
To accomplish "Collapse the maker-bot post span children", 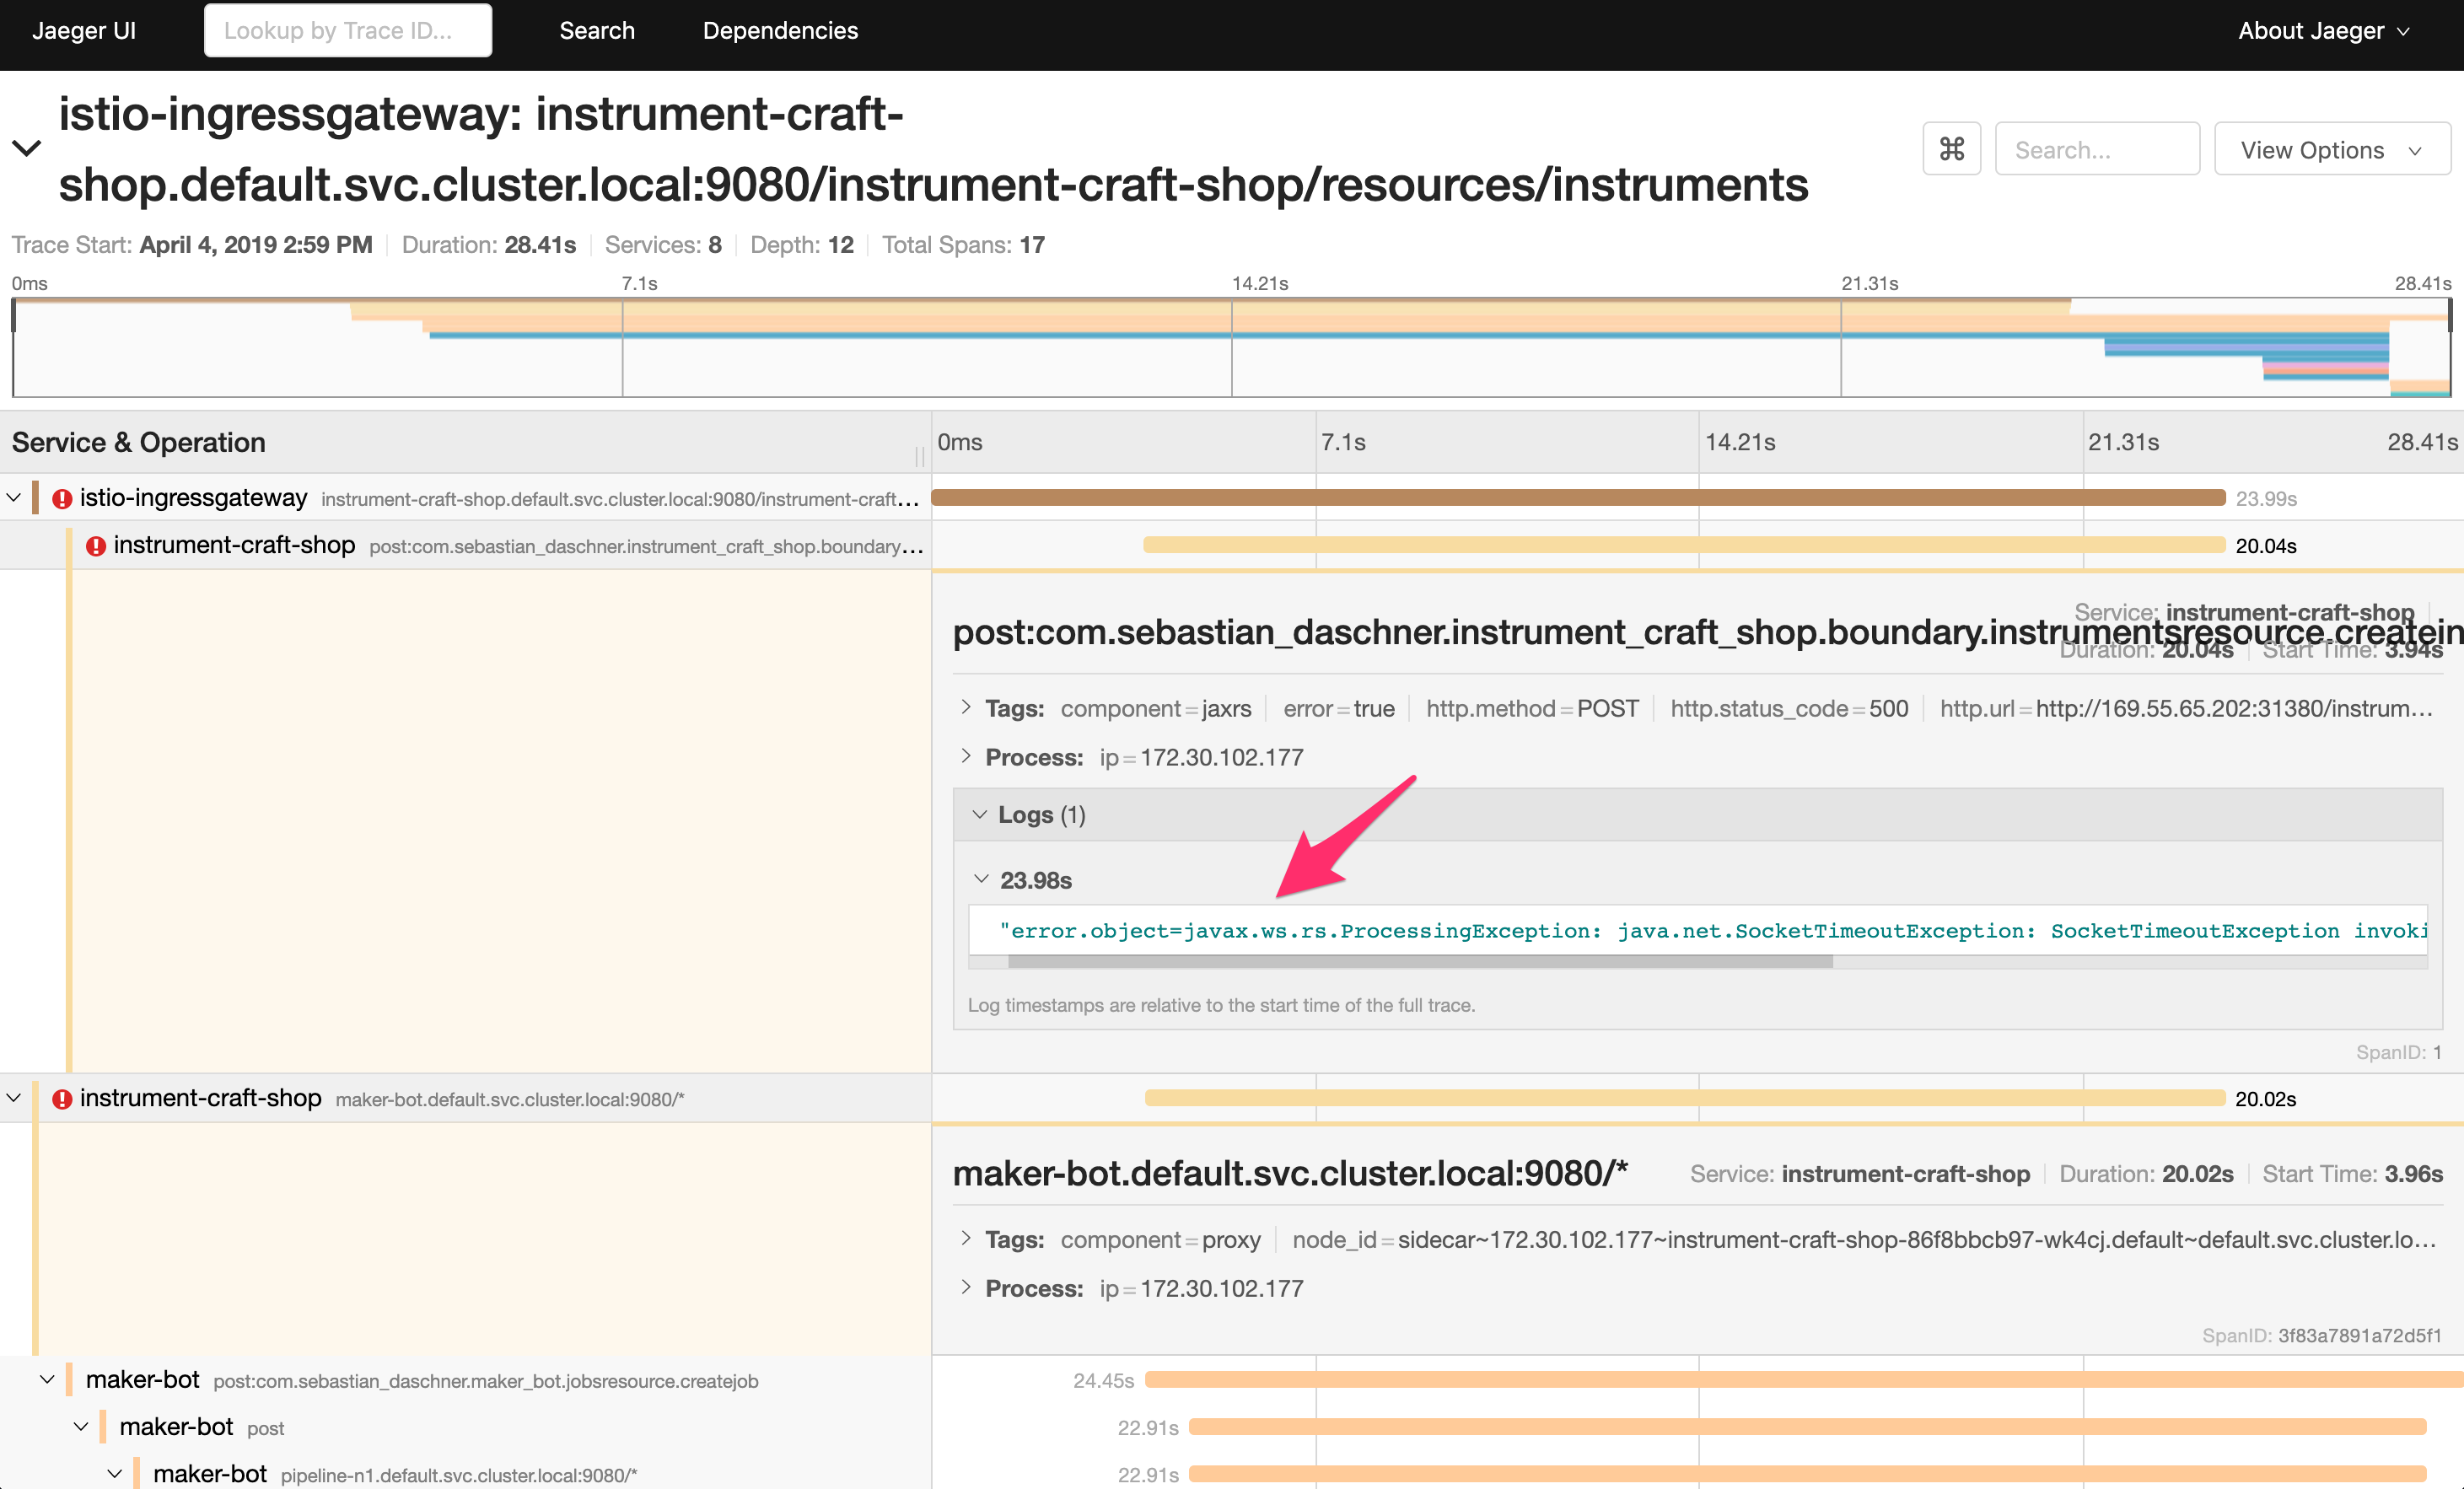I will (x=81, y=1427).
